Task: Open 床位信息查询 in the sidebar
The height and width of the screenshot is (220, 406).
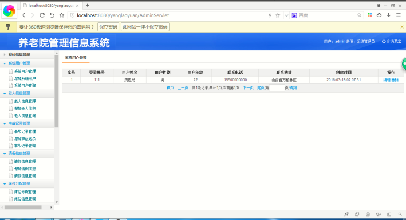Action: [25, 199]
